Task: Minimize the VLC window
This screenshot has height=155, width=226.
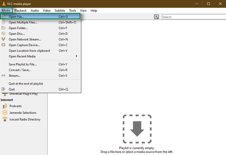Action: pyautogui.click(x=197, y=4)
